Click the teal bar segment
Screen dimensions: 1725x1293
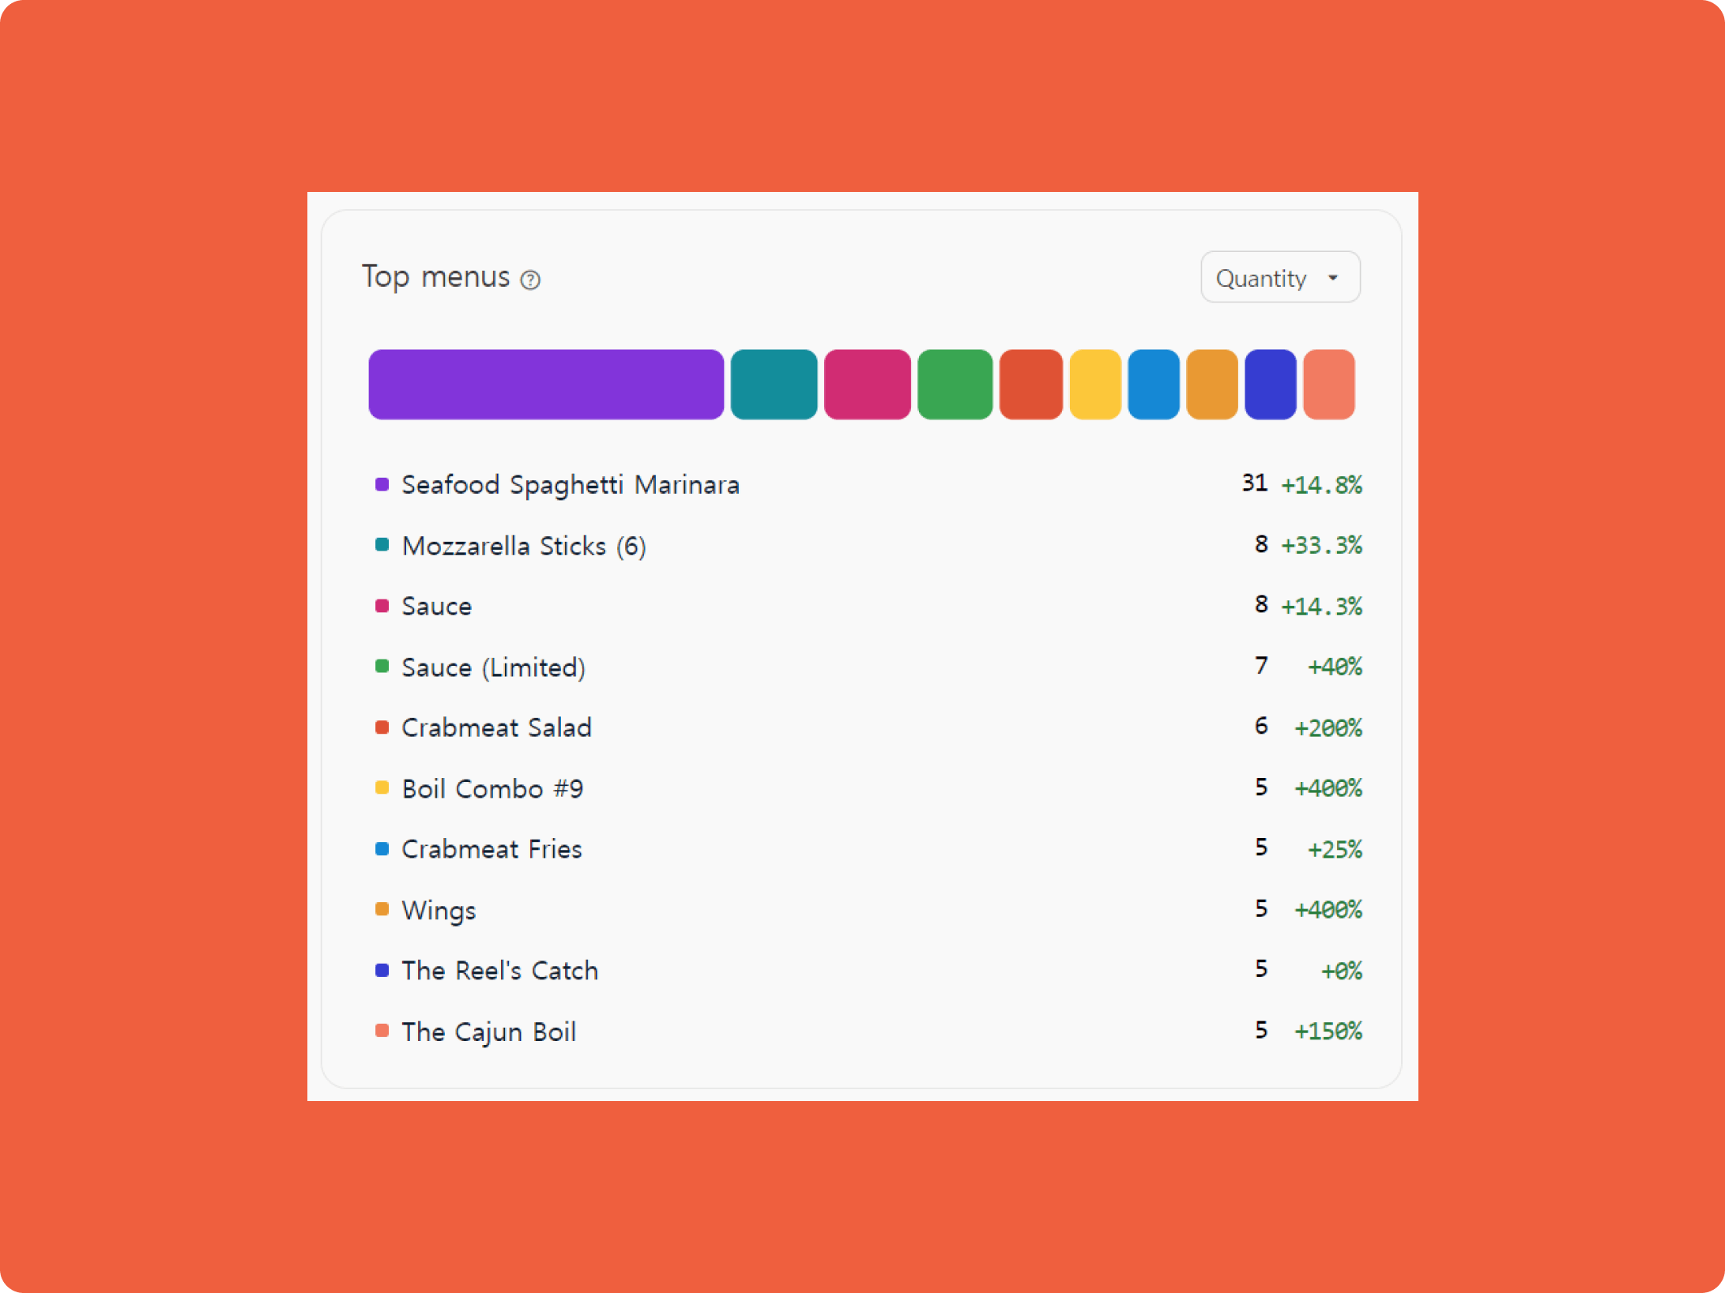tap(773, 385)
